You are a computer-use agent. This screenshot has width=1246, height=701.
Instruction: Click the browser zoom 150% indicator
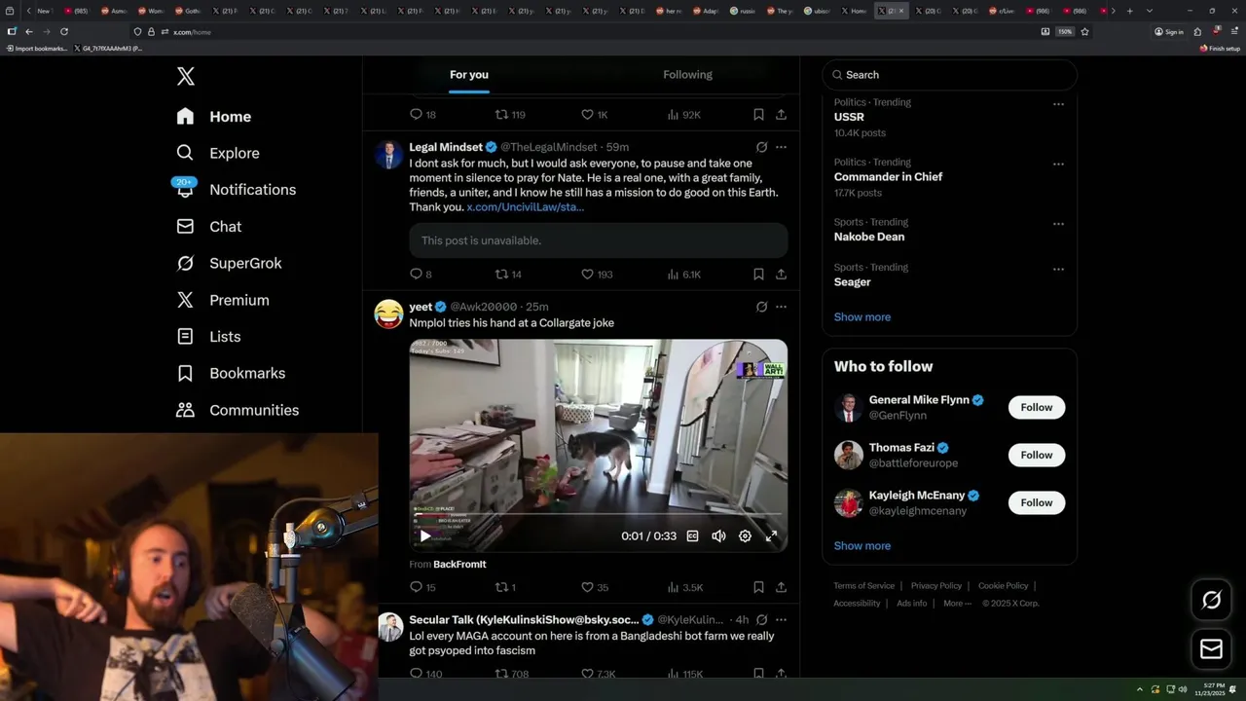1065,31
